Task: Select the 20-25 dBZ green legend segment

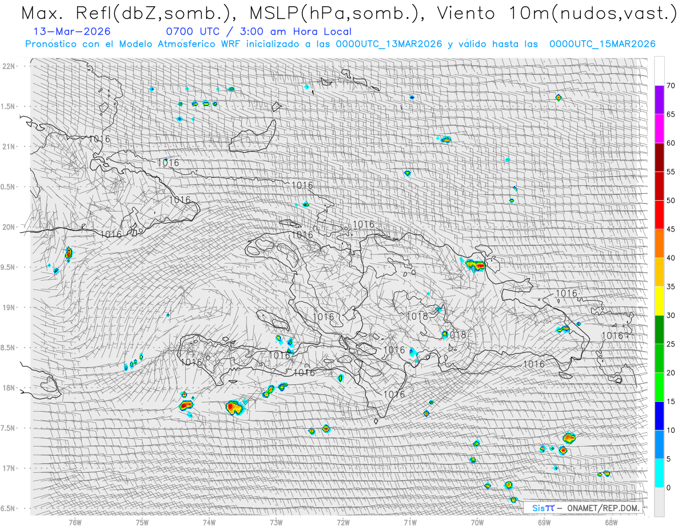Action: (659, 358)
